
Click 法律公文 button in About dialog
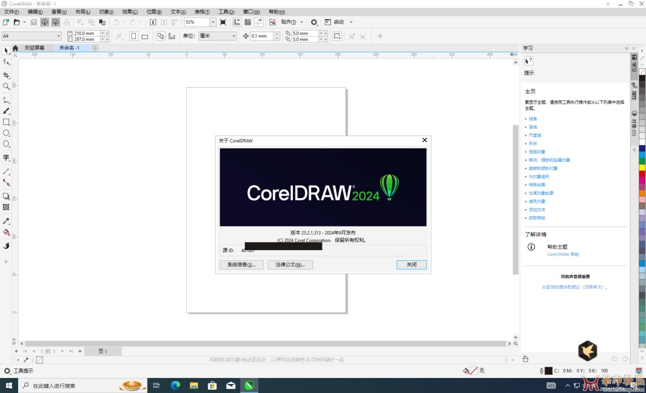tap(290, 265)
